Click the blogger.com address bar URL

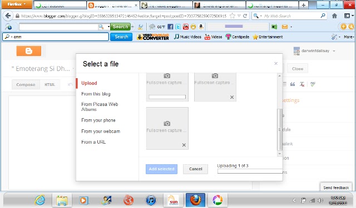pos(123,16)
